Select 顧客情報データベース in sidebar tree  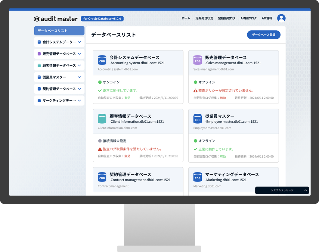pos(59,66)
